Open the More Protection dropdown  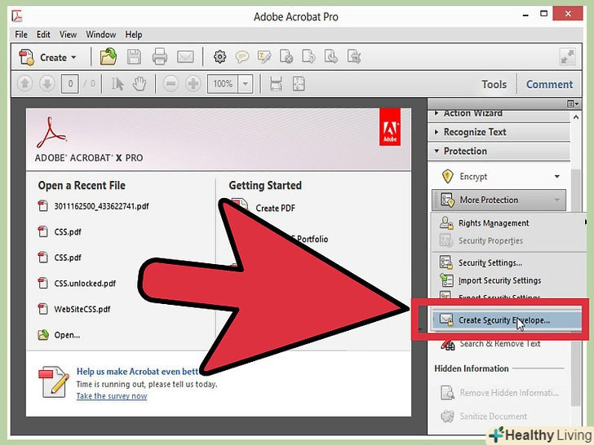point(499,200)
